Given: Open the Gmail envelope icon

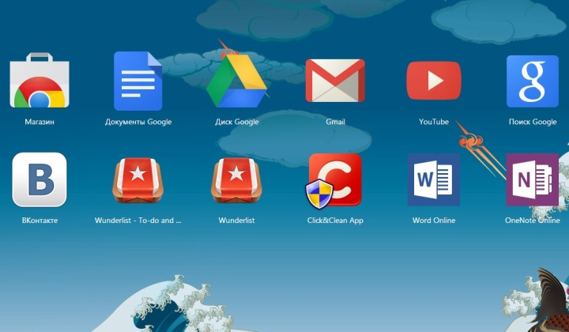Looking at the screenshot, I should (x=335, y=81).
